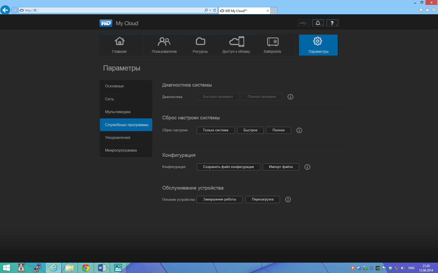438x273 pixels.
Task: Refresh the page with the reload icon
Action: 215,10
